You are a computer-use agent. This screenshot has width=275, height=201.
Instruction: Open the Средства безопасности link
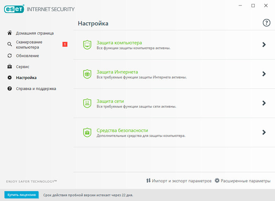(122, 130)
